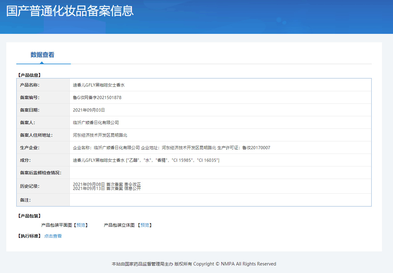The height and width of the screenshot is (273, 393).
Task: Select product name 迪香儿GFLY黑咖啡女士香水
Action: tap(99, 85)
